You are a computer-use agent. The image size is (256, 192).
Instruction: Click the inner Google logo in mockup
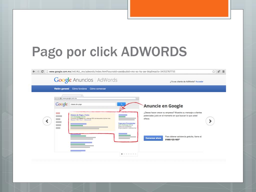click(x=61, y=104)
